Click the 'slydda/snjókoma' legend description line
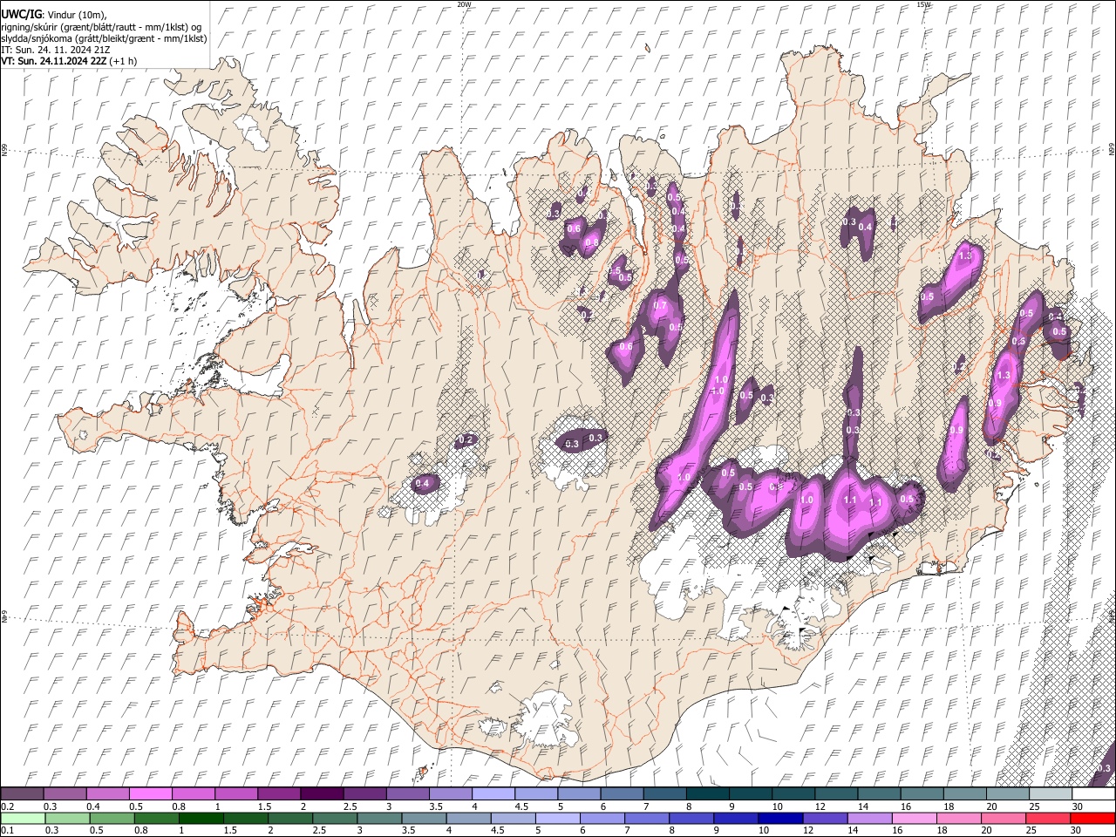This screenshot has width=1116, height=837. point(104,38)
